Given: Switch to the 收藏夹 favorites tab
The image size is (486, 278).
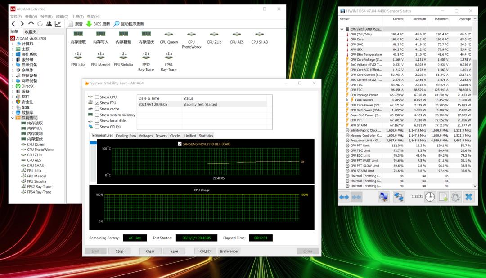Looking at the screenshot, I should point(31,31).
